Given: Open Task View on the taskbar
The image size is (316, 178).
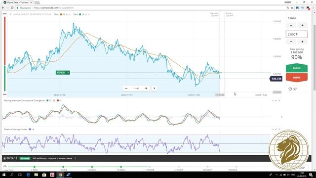Looking at the screenshot, I should pos(20,175).
